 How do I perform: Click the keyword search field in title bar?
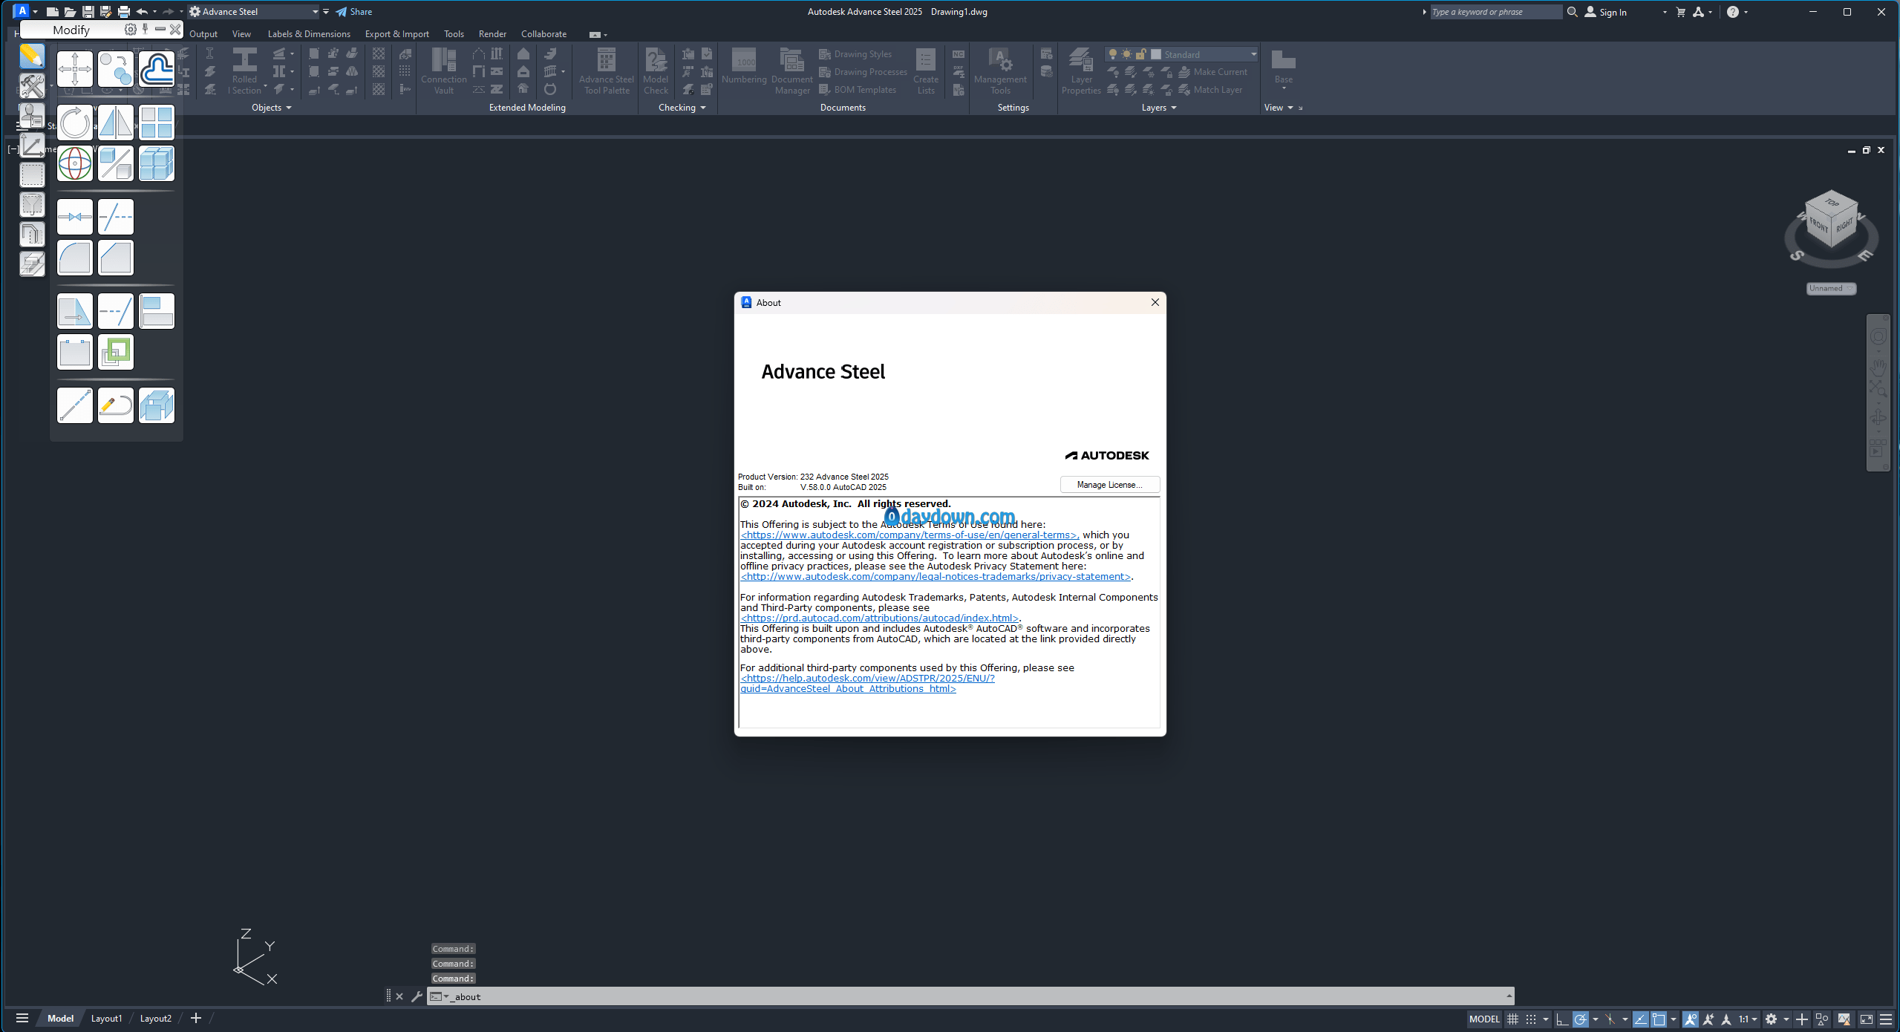click(1495, 12)
